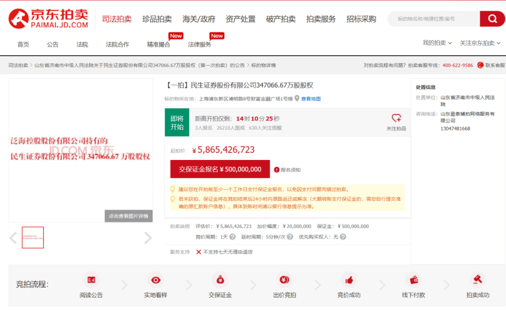The width and height of the screenshot is (506, 312).
Task: Select the small red-bordered image thumbnail
Action: click(x=33, y=238)
